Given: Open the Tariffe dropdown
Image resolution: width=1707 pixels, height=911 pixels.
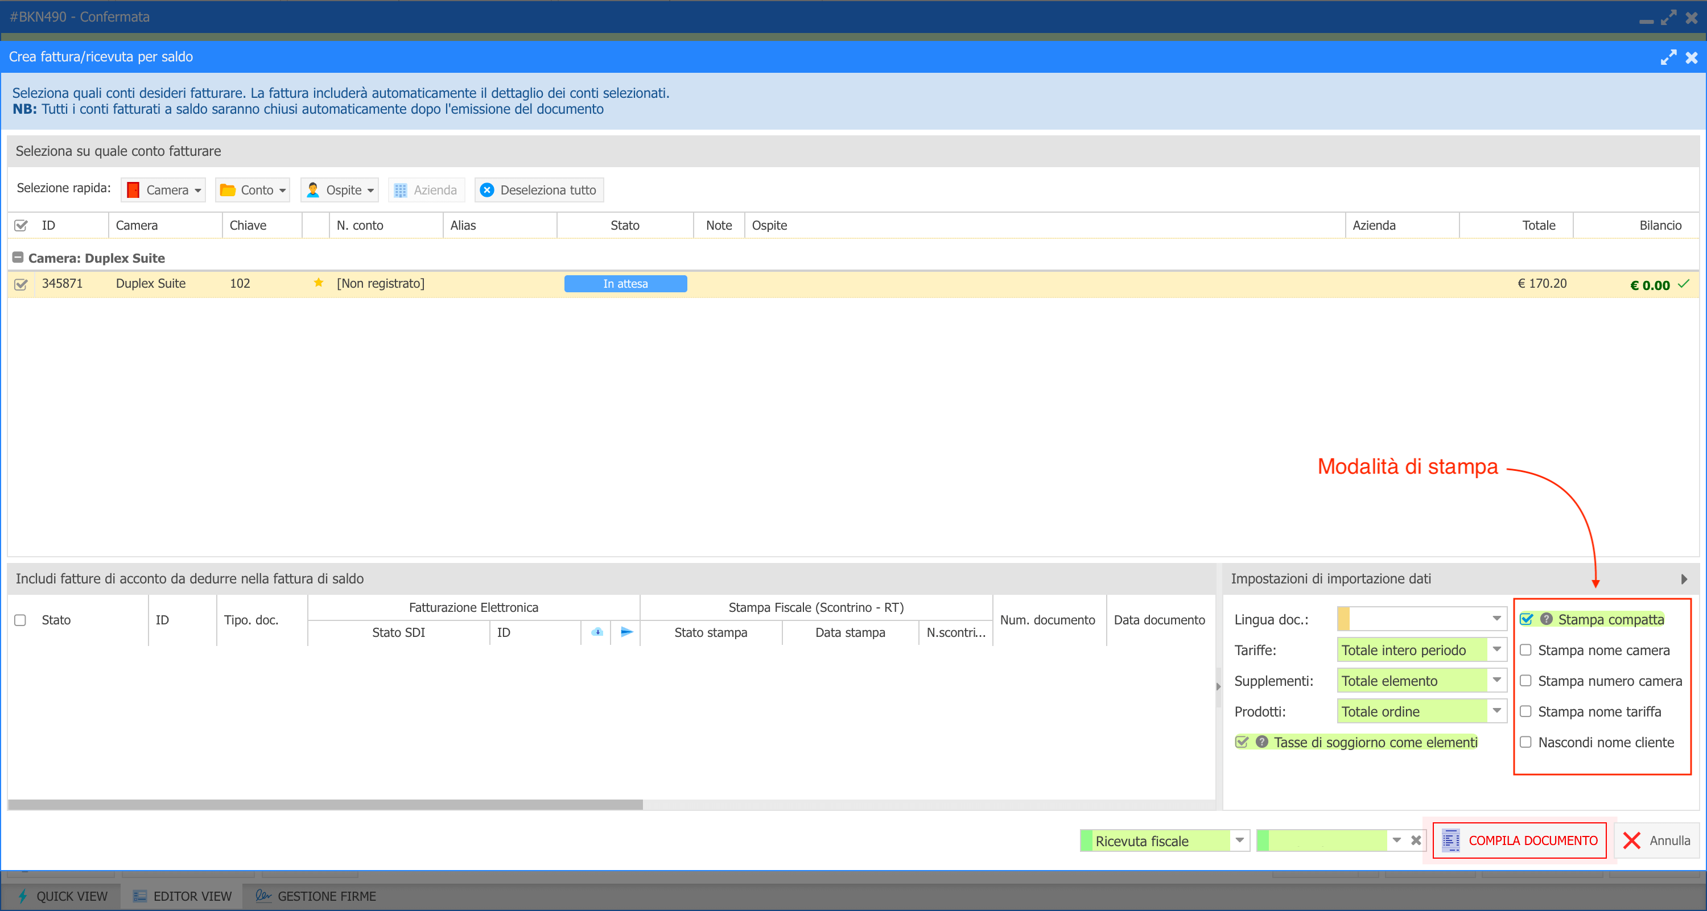Looking at the screenshot, I should [1496, 649].
